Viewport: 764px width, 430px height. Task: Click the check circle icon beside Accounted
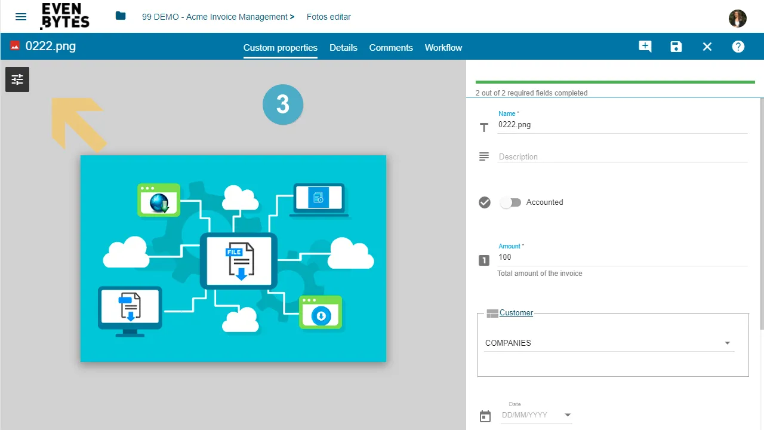coord(485,202)
